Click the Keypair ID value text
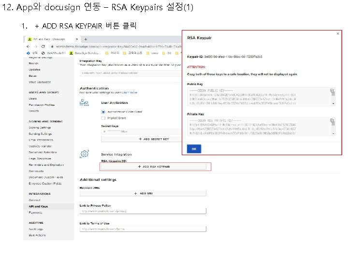This screenshot has height=261, width=348. coord(233,57)
